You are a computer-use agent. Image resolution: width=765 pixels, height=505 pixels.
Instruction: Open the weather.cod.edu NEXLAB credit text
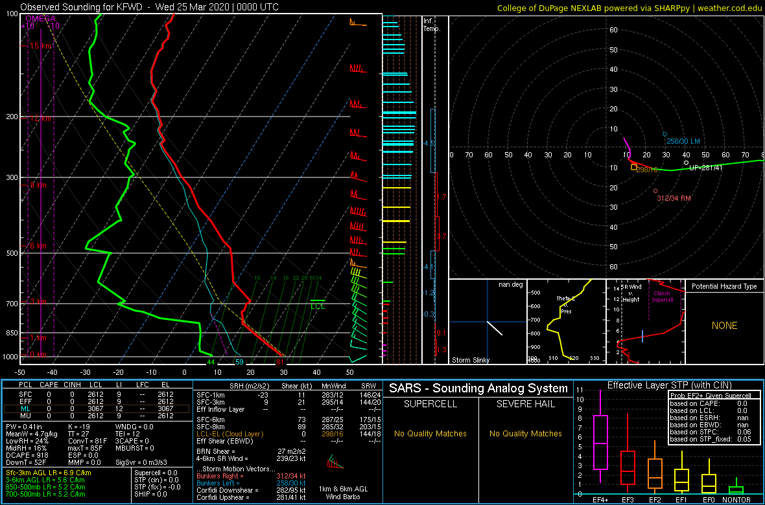pyautogui.click(x=630, y=8)
